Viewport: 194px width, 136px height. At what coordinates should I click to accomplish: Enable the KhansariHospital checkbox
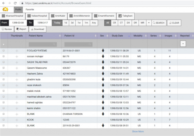coord(4,16)
